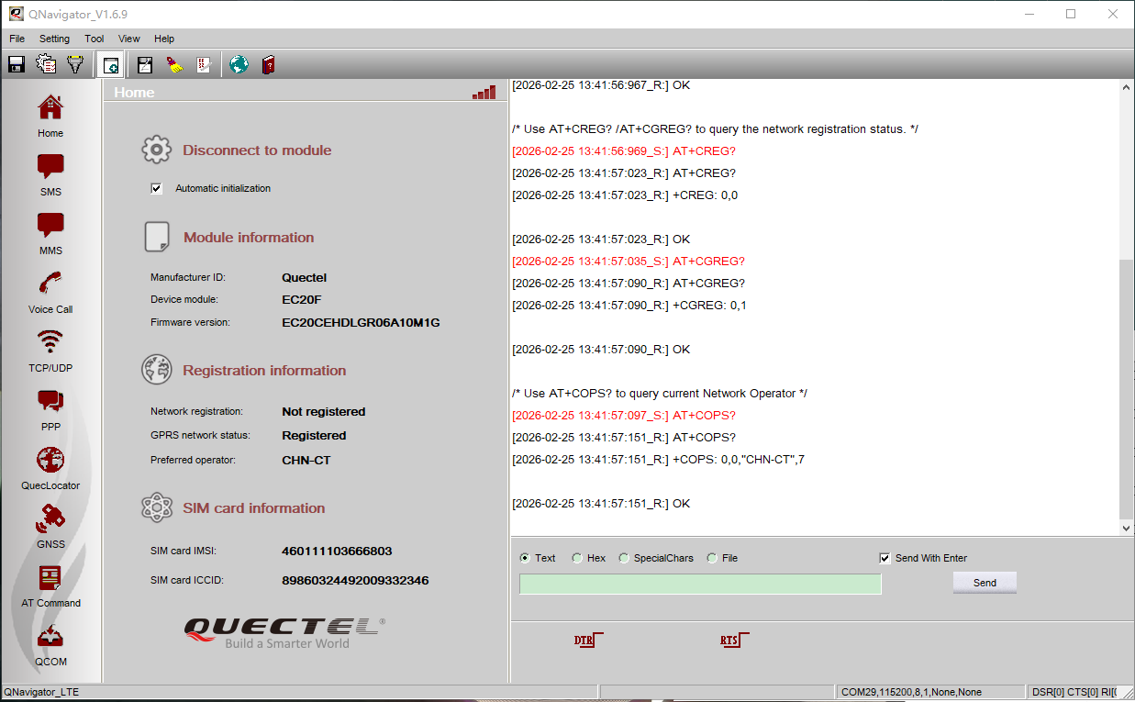Click the broom clear toolbar icon
1135x702 pixels.
pyautogui.click(x=174, y=64)
